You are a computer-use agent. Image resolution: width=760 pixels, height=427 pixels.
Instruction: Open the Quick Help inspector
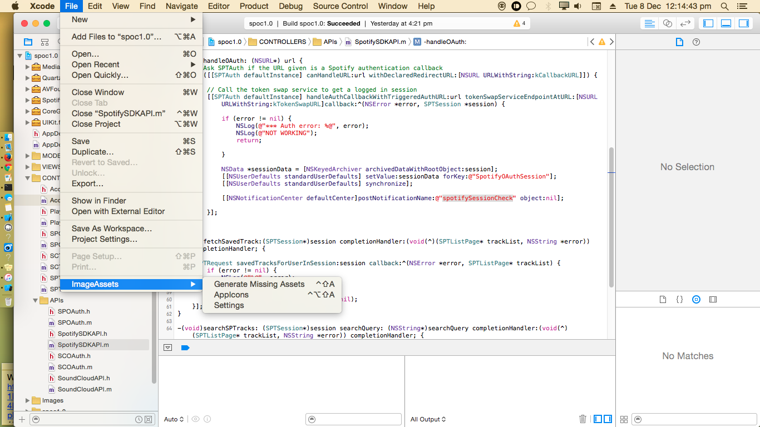pos(696,42)
